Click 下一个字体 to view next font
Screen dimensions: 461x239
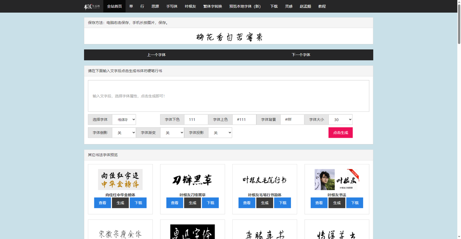[301, 55]
